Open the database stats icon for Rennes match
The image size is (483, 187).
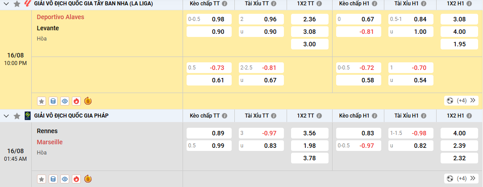pos(53,179)
